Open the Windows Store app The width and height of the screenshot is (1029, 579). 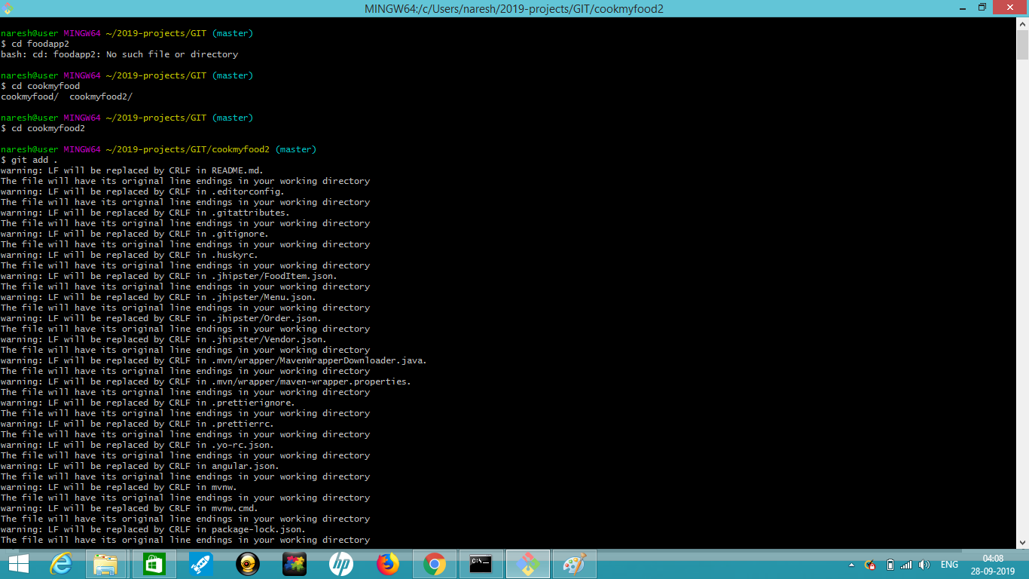(154, 563)
